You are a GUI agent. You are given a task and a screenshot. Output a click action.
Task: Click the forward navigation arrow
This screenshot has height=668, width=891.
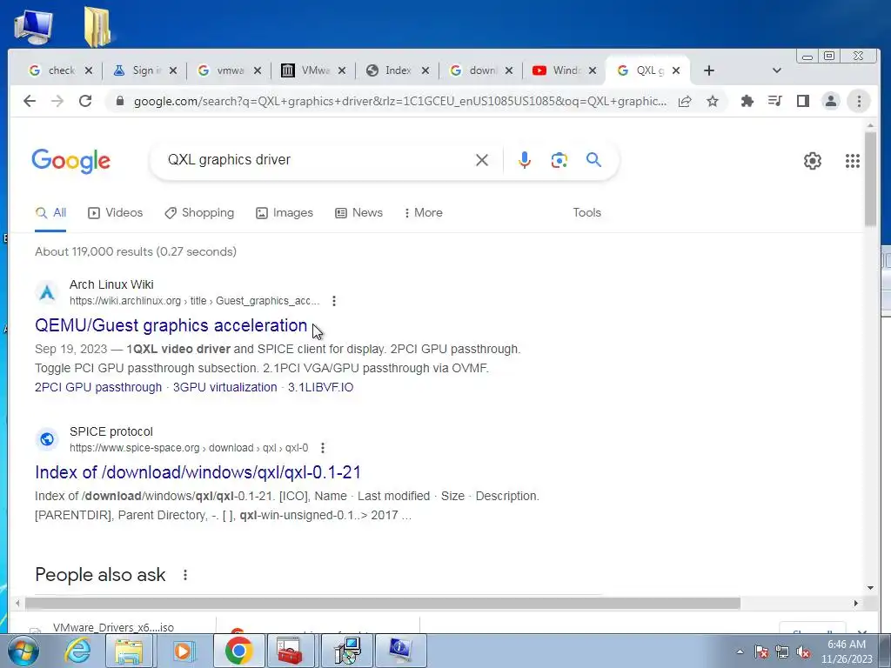[x=57, y=101]
